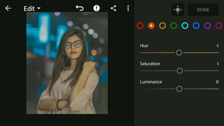Select the green color channel
Viewport: 224px width, 126px height.
point(174,26)
